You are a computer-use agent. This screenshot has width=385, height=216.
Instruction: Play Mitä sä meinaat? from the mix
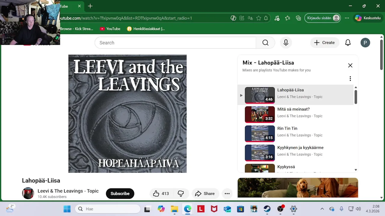coord(295,114)
